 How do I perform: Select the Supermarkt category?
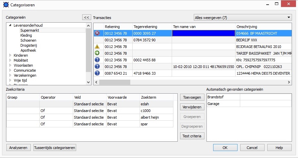[x=29, y=30]
